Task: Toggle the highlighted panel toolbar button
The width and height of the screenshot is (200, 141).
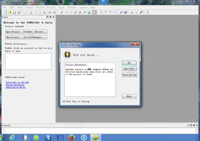Action: [x=95, y=12]
